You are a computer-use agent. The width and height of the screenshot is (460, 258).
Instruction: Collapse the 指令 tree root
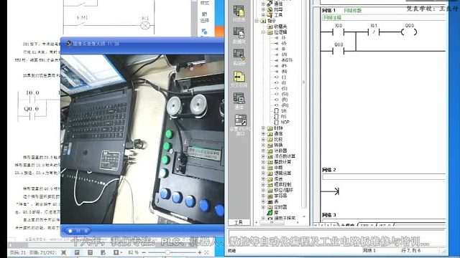[257, 21]
